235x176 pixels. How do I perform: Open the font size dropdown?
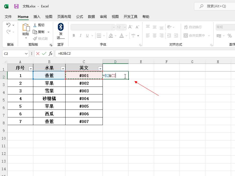[x=125, y=27]
